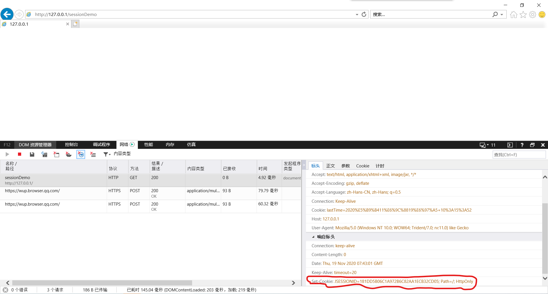
Task: Unpin developer tools window icon
Action: [532, 145]
